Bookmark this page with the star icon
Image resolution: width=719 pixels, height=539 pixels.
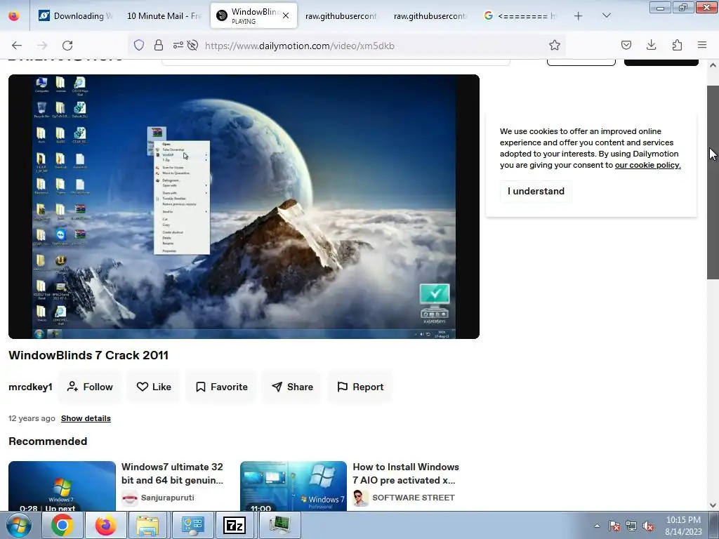(555, 45)
